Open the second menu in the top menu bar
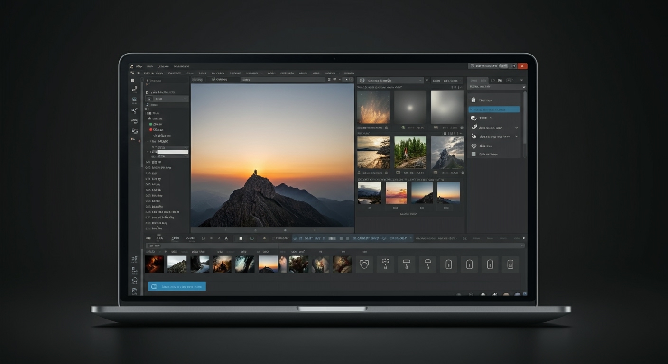 tap(149, 66)
